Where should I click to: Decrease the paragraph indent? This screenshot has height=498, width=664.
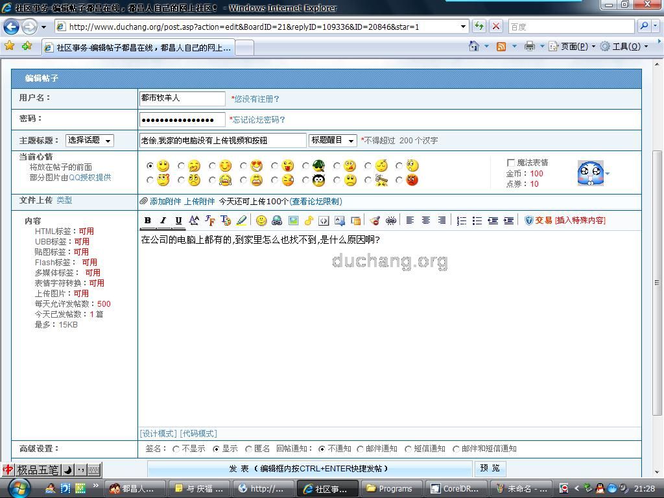point(493,220)
